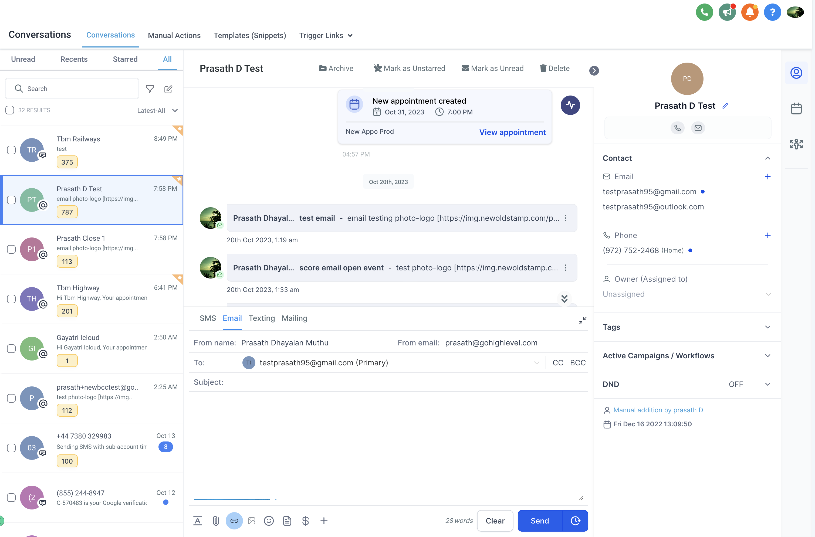Insert a link with the link icon
The height and width of the screenshot is (537, 815).
pos(234,521)
